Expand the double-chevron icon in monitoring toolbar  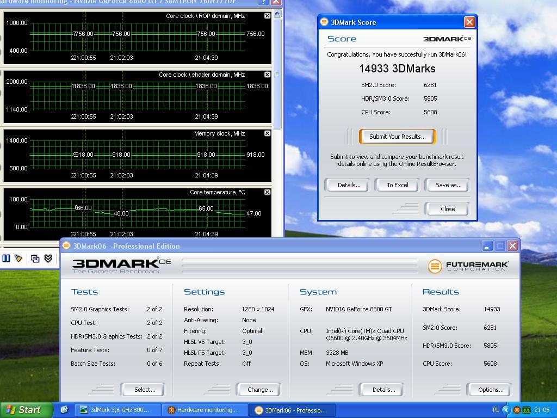pyautogui.click(x=48, y=259)
